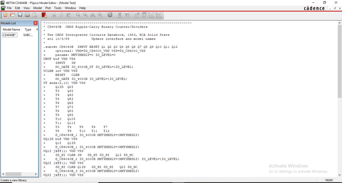Click the PSpice application icon beside File menu
Viewport: 342px width, 183px height.
(x=3, y=8)
